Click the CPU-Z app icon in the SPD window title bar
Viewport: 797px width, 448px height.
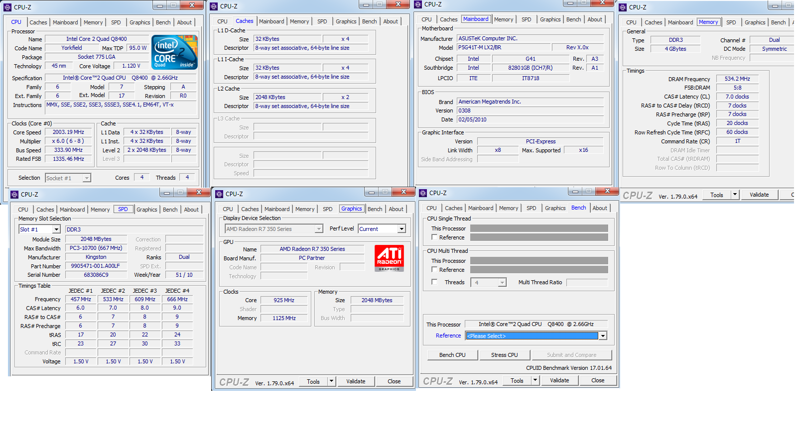[14, 195]
